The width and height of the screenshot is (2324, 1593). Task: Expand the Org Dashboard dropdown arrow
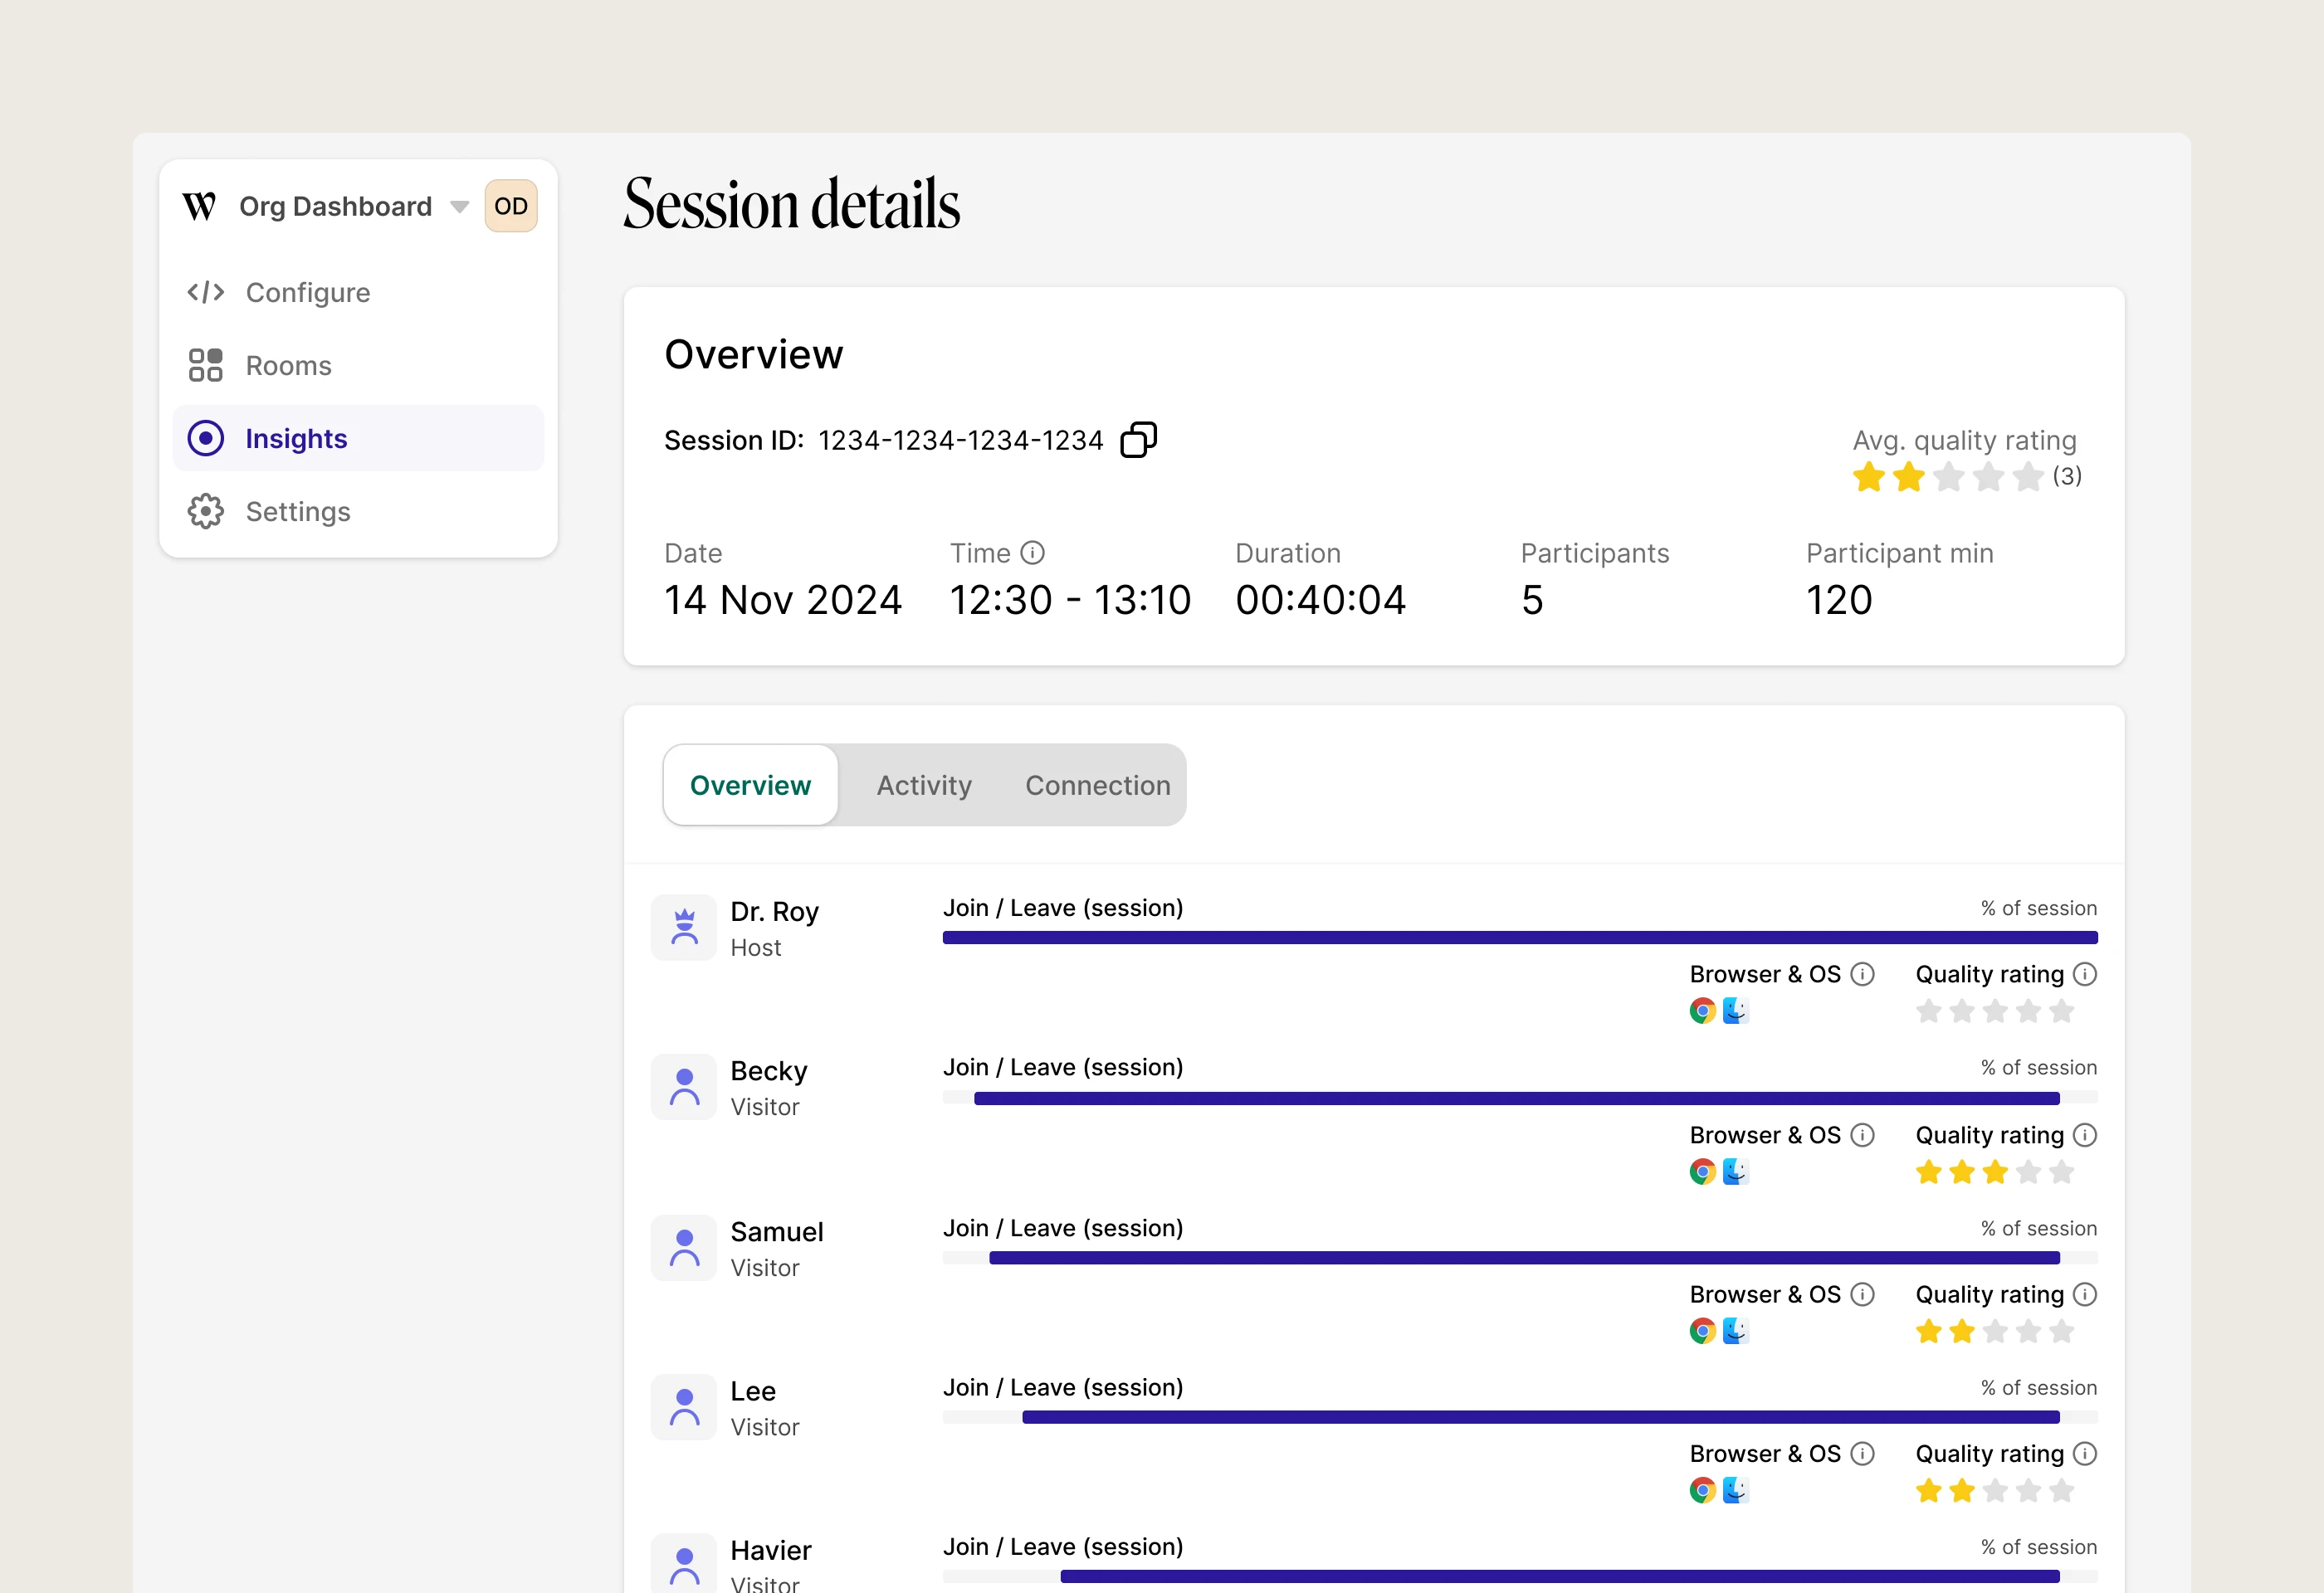460,207
